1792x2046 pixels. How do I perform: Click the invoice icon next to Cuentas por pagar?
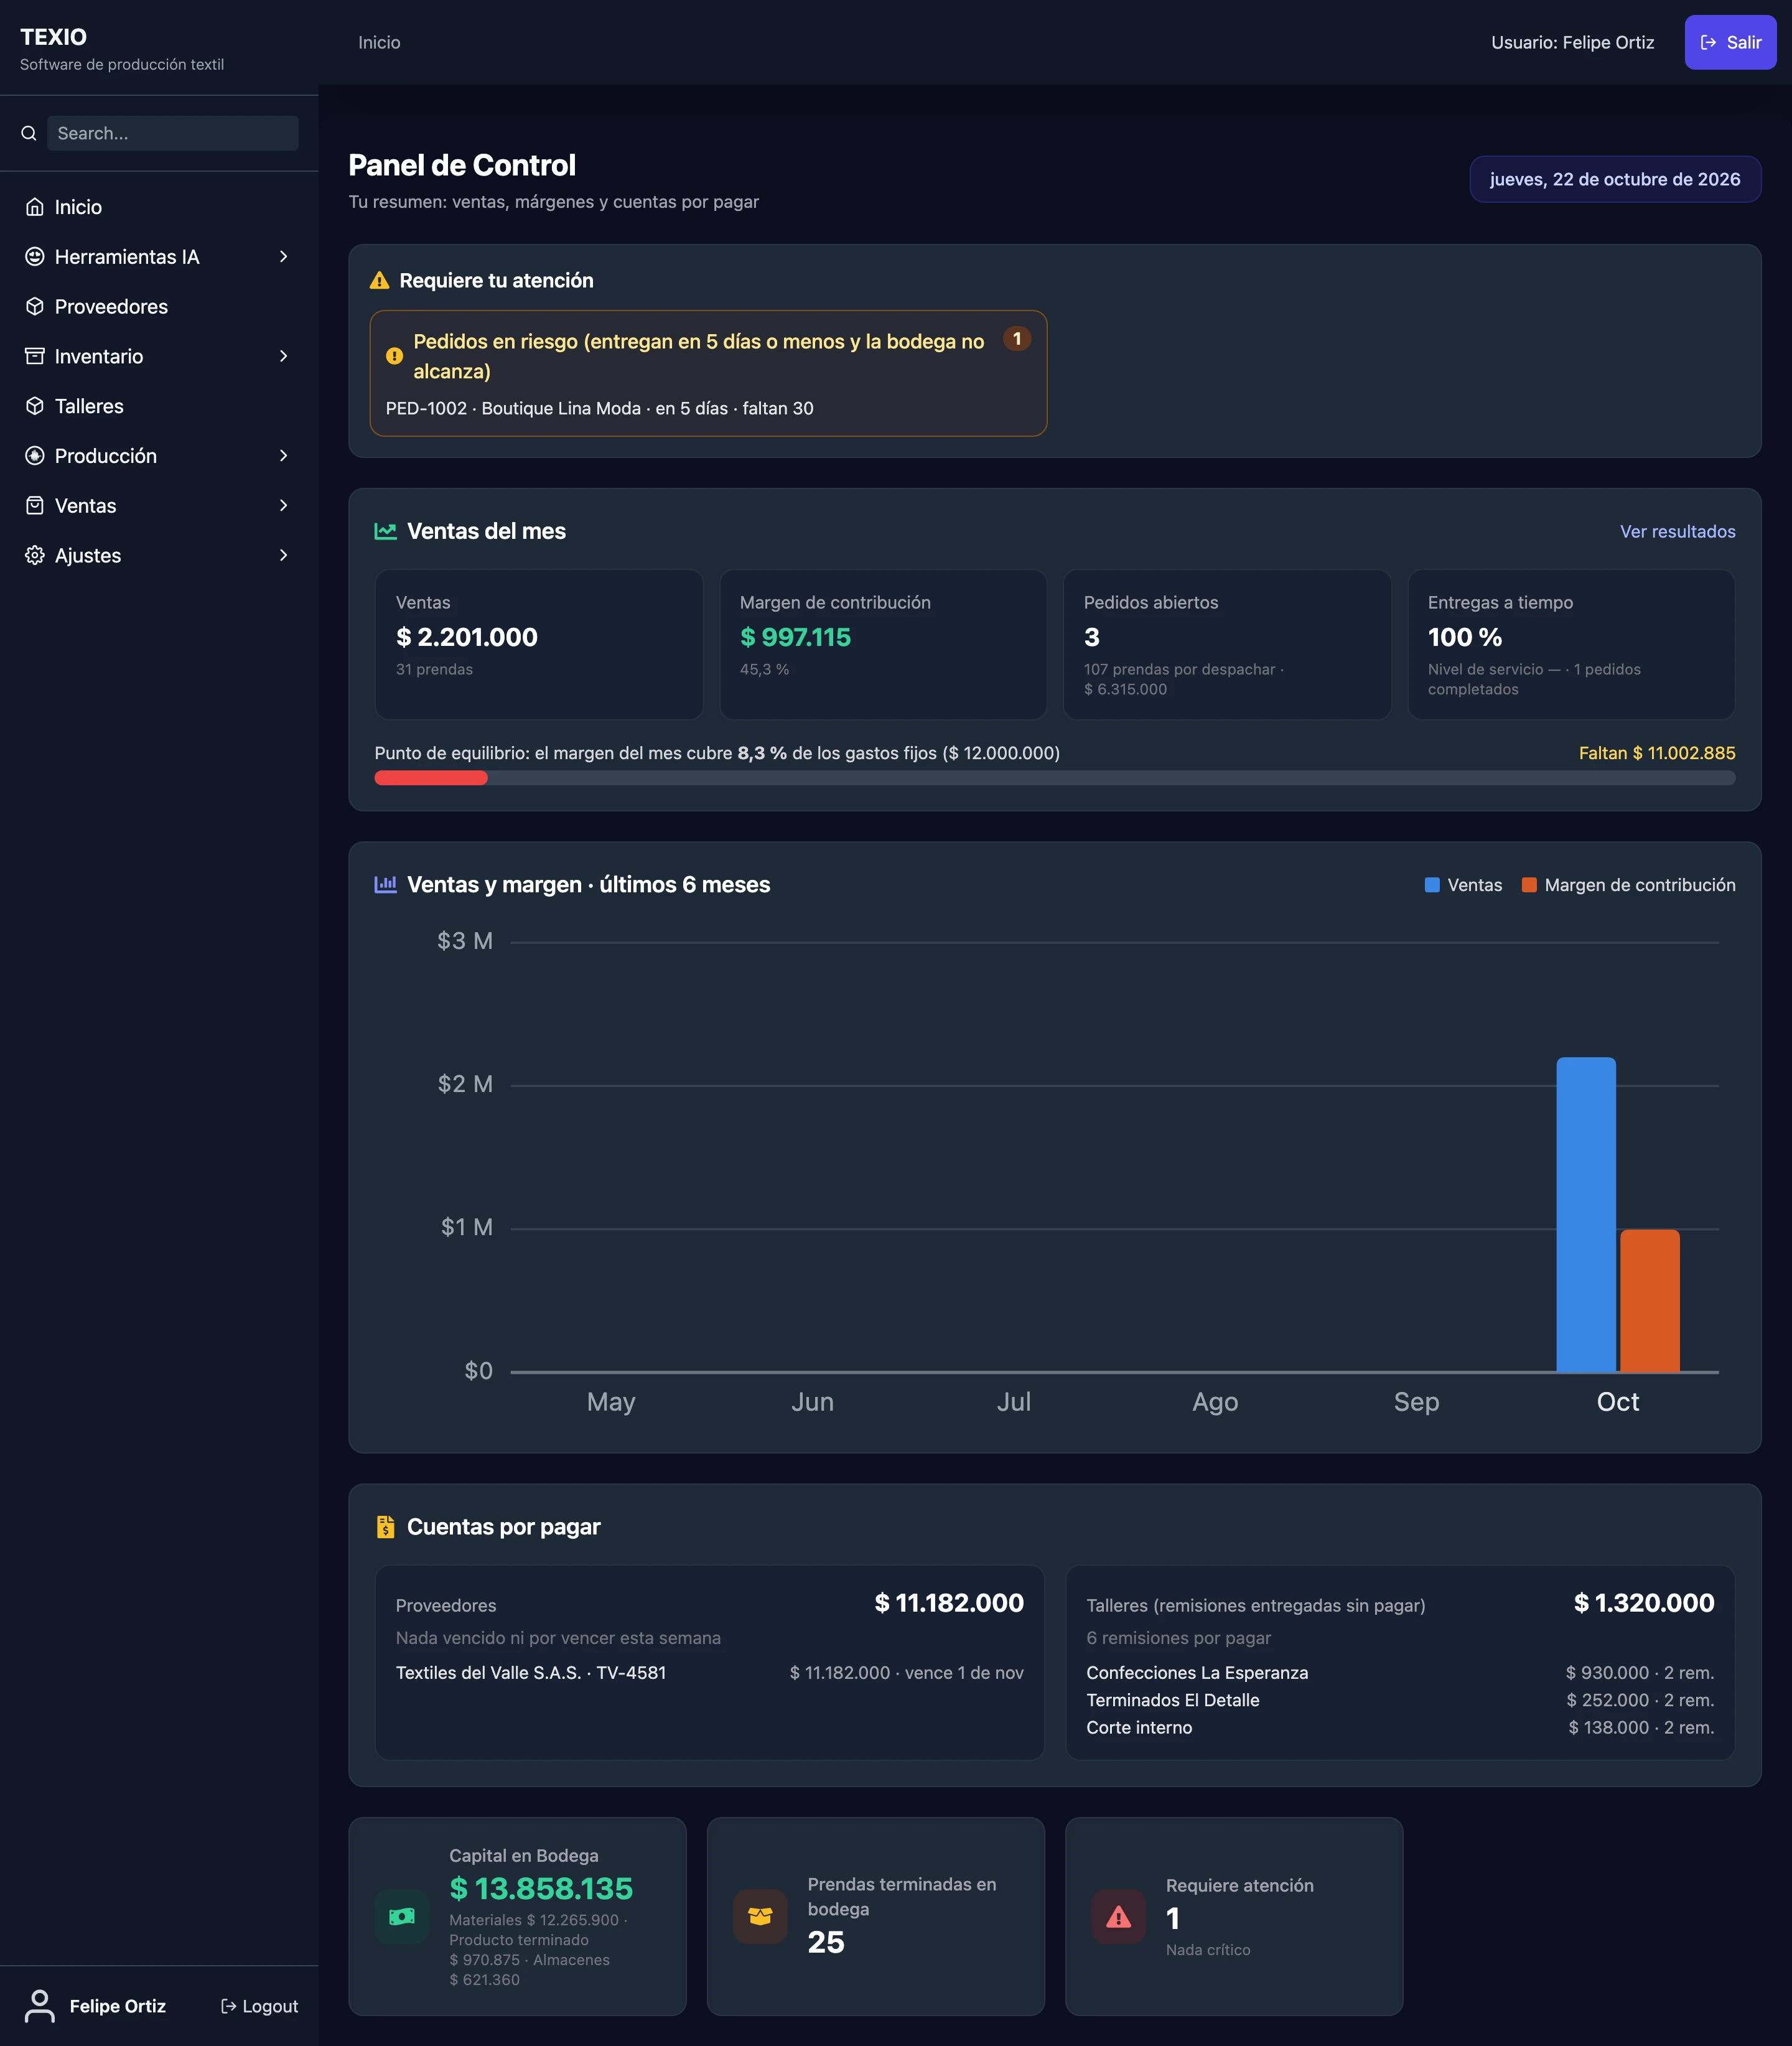(385, 1526)
